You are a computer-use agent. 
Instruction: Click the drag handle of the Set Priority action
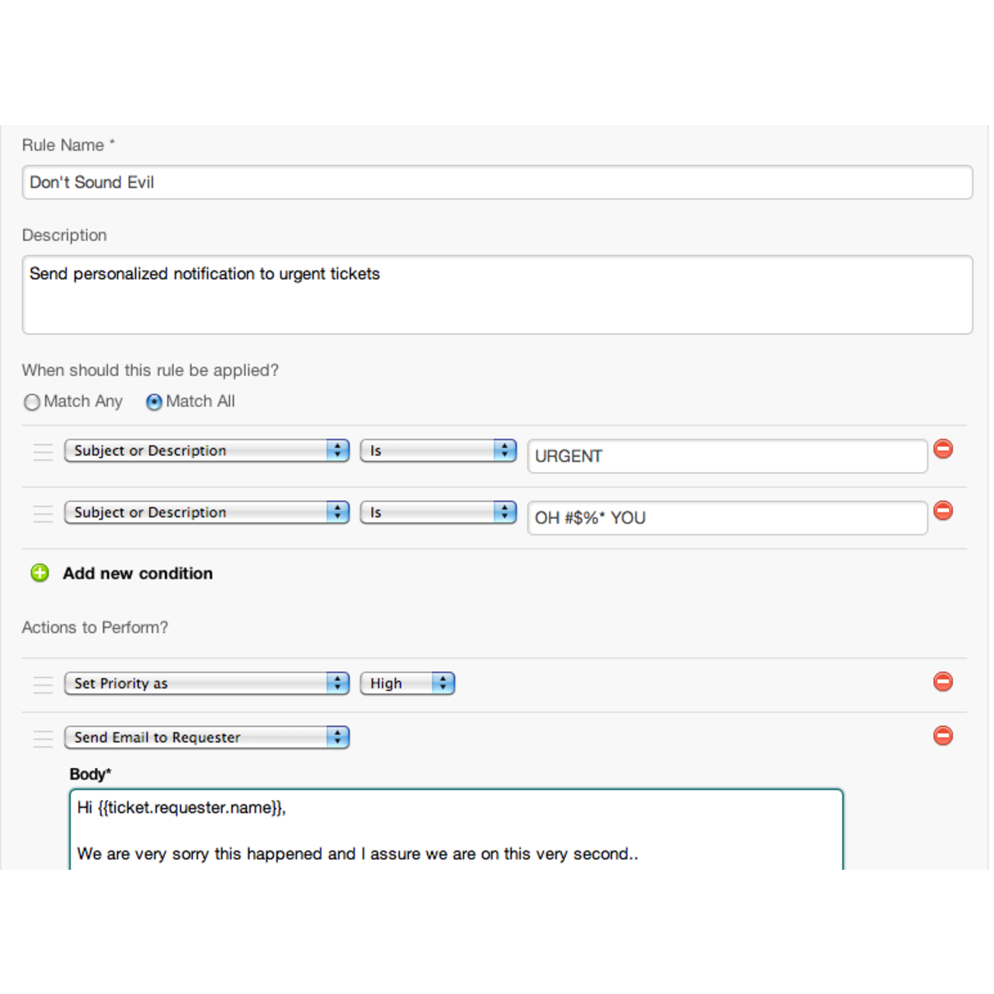coord(43,683)
